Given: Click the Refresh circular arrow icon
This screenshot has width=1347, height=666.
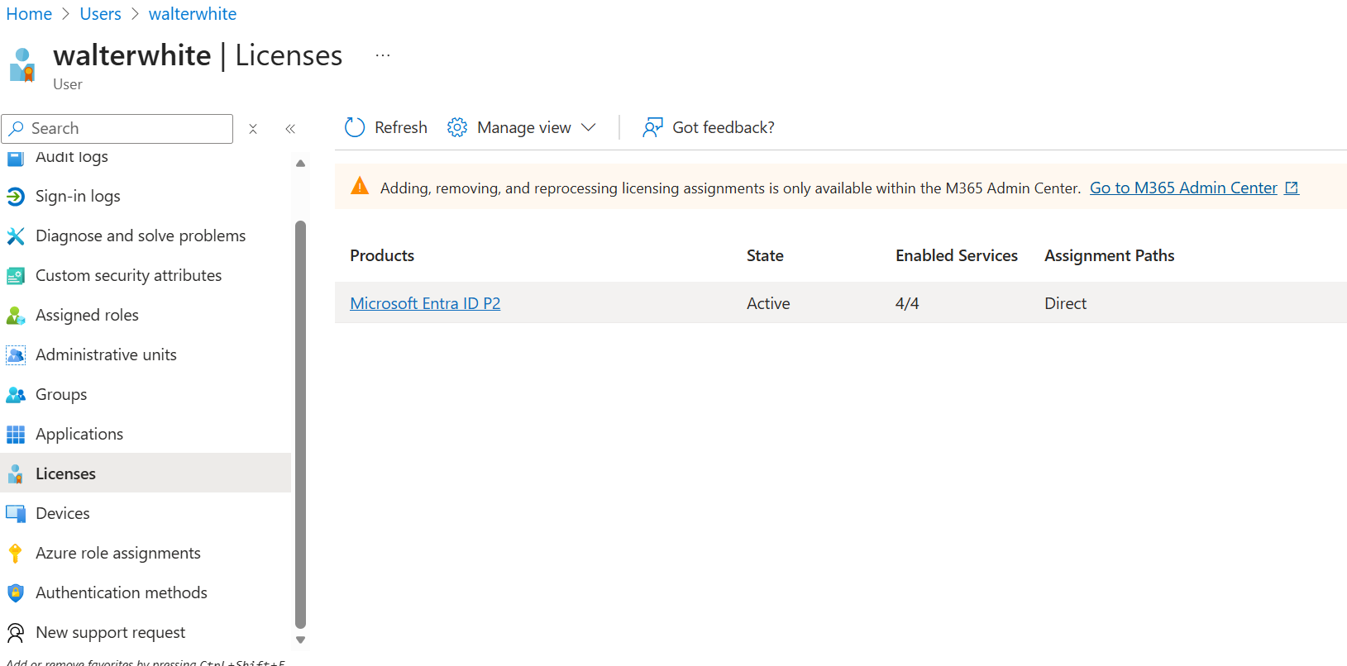Looking at the screenshot, I should (355, 127).
